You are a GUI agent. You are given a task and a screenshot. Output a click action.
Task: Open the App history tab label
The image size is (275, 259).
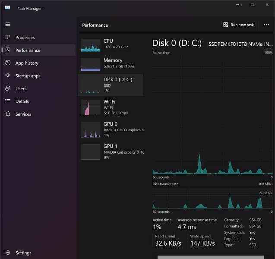pyautogui.click(x=27, y=63)
